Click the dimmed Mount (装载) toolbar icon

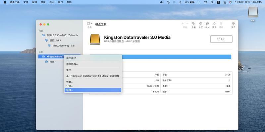(x=221, y=23)
